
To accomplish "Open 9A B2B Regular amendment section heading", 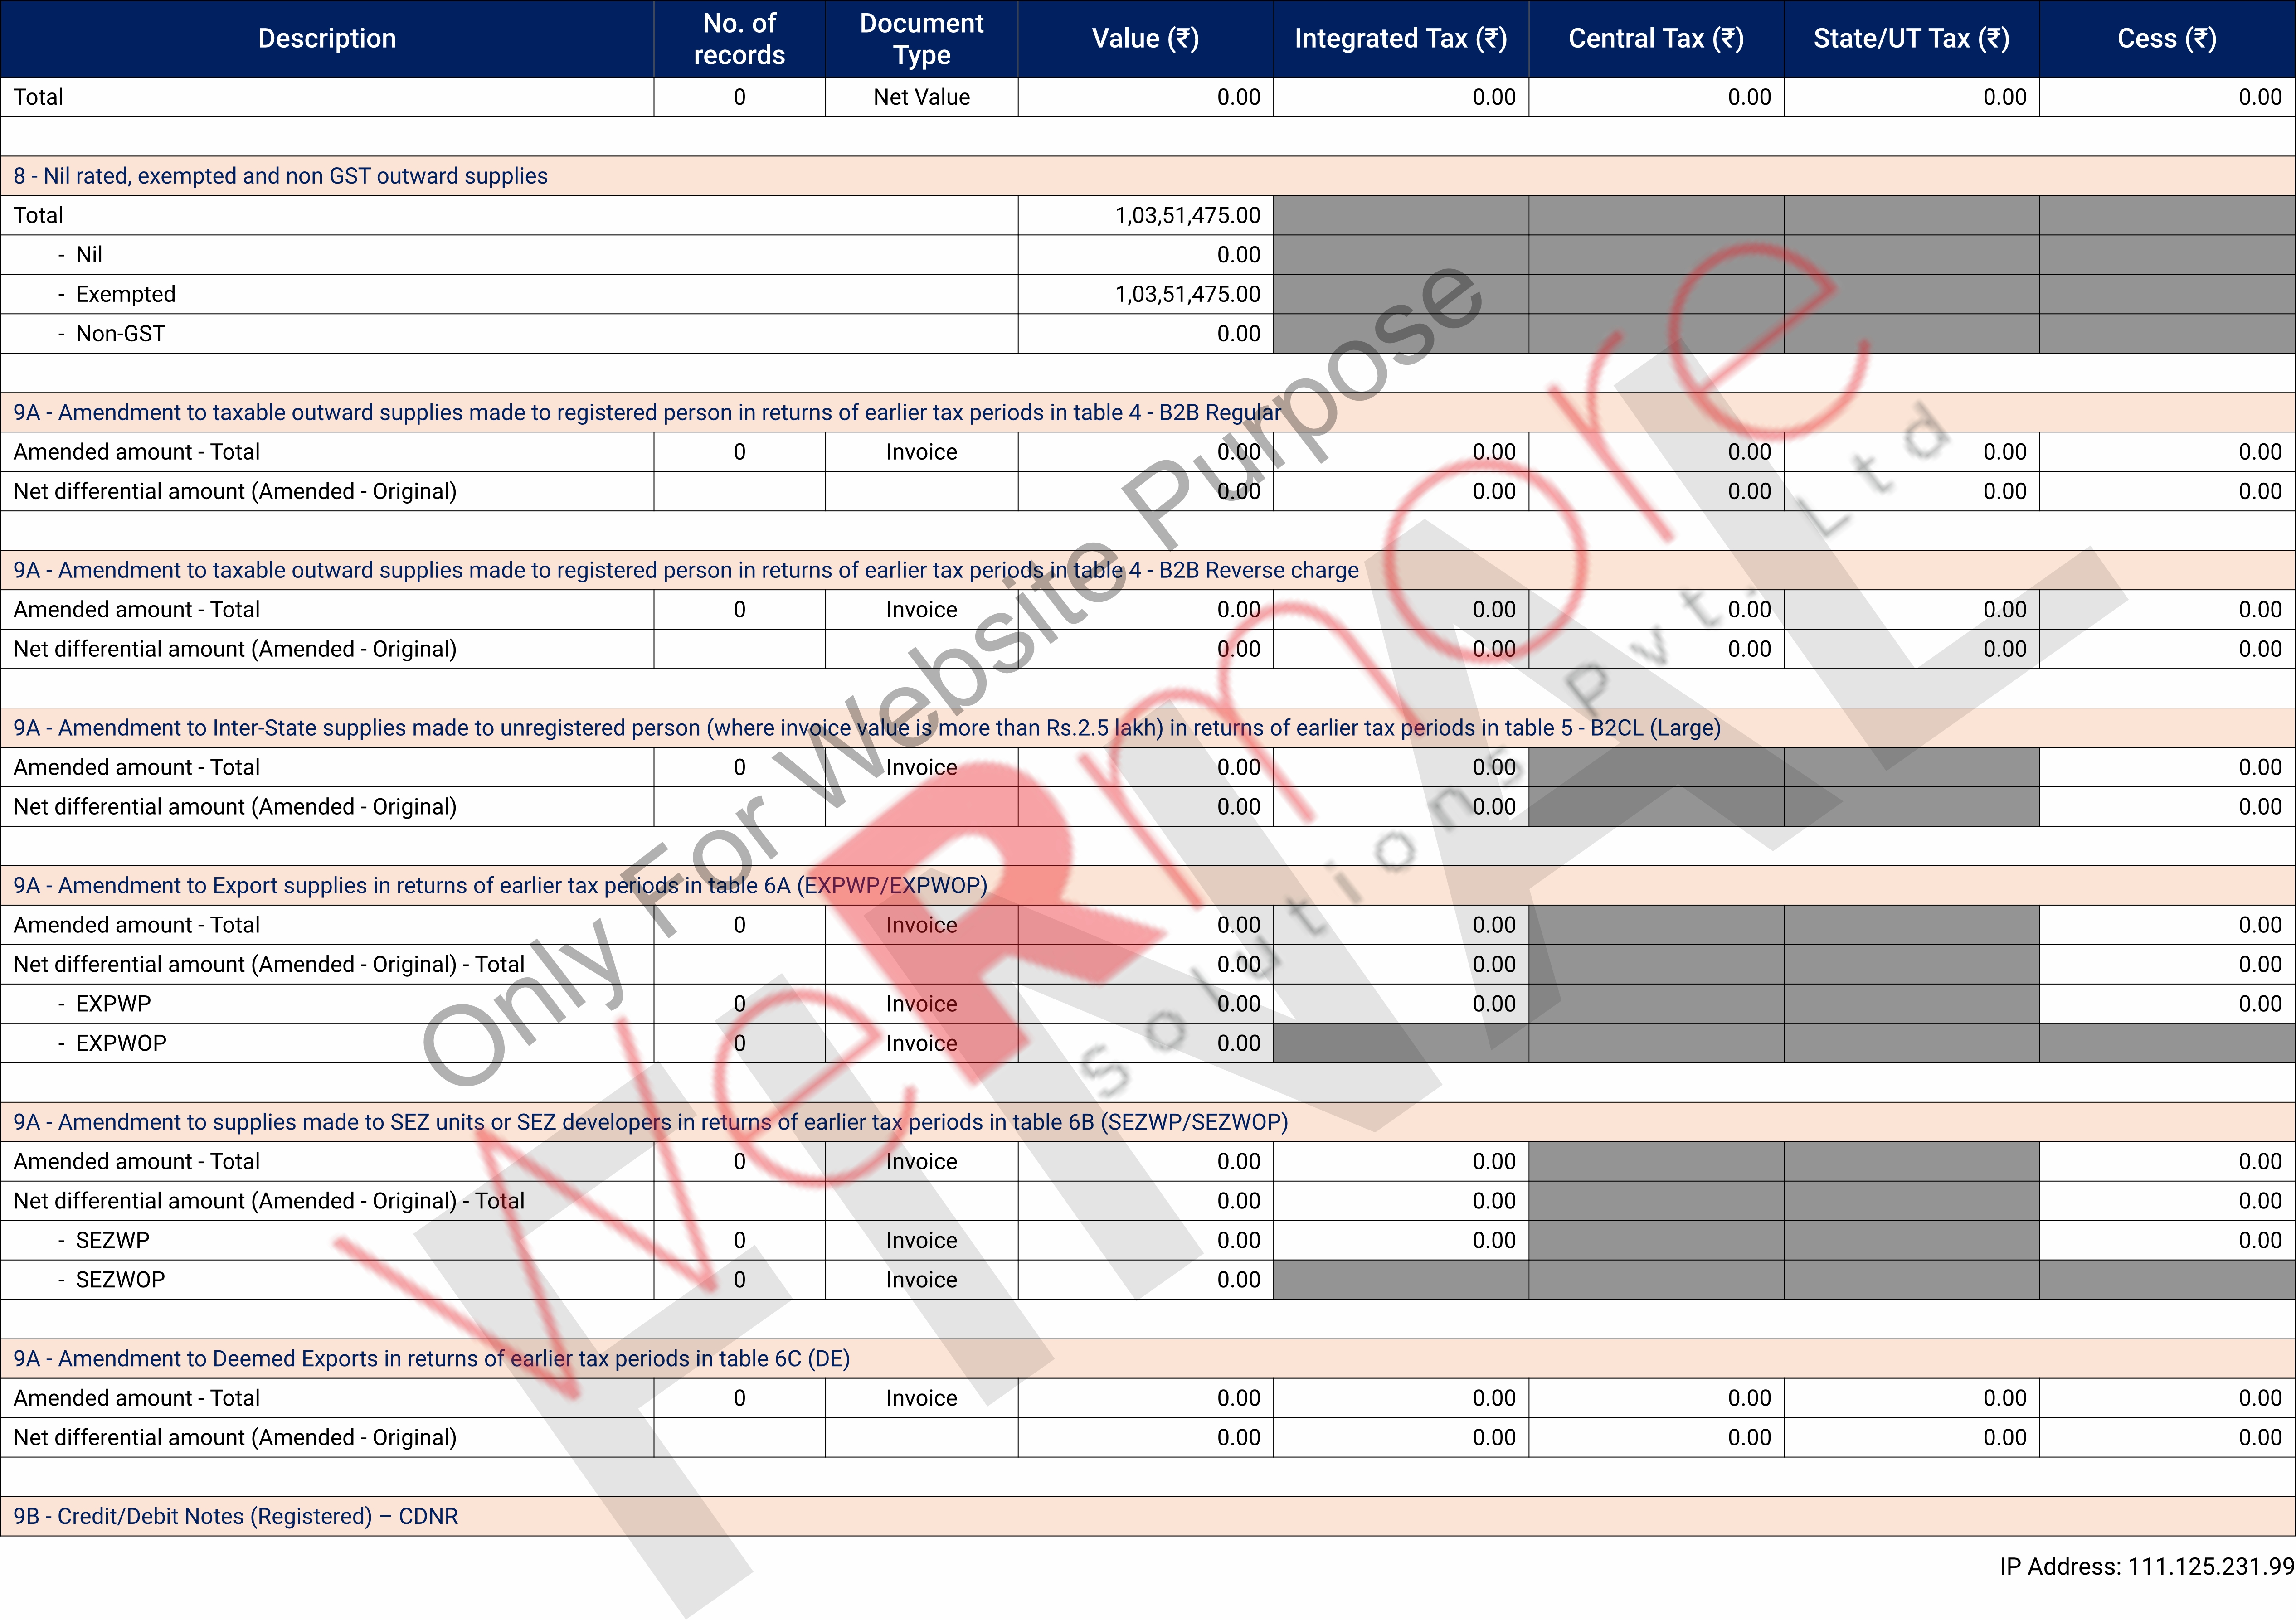I will click(646, 413).
